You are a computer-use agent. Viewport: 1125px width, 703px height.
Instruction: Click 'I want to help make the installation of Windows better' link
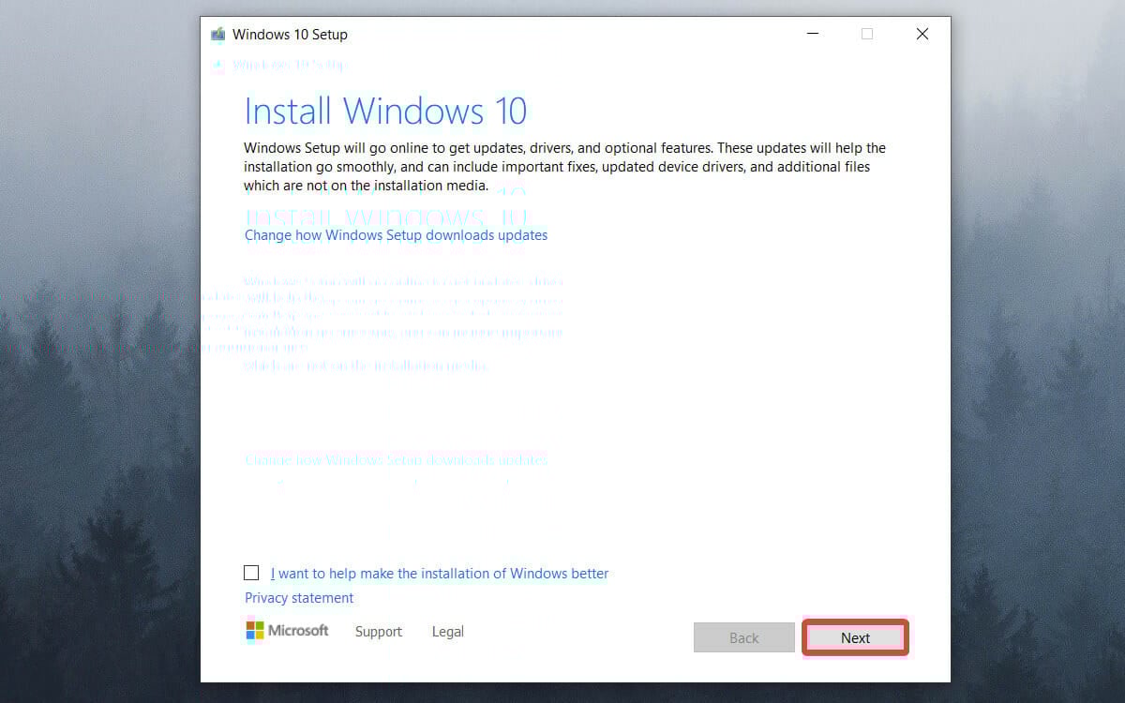[x=440, y=574]
